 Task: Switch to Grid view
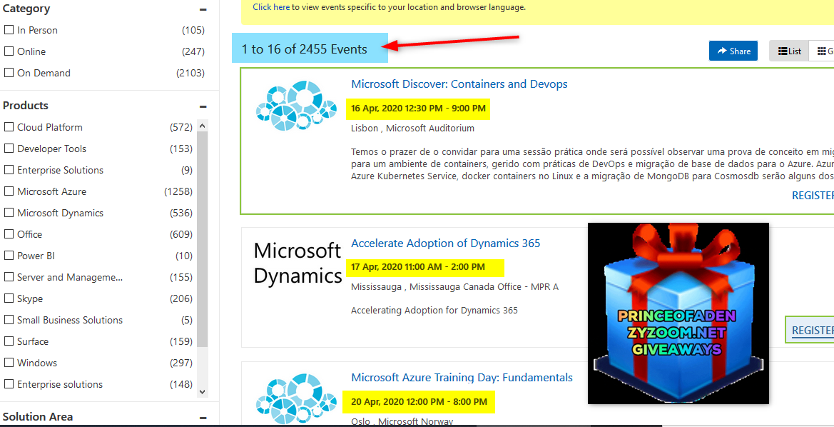822,51
